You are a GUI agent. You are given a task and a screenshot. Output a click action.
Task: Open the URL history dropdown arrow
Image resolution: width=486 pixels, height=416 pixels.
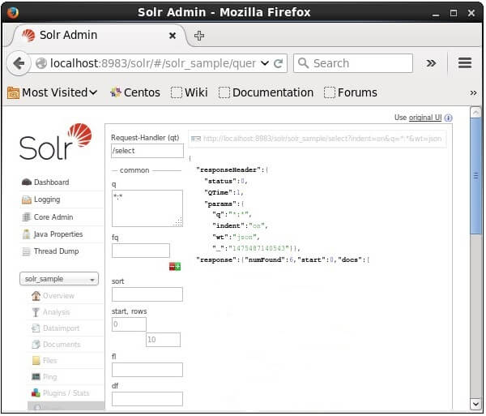(265, 63)
